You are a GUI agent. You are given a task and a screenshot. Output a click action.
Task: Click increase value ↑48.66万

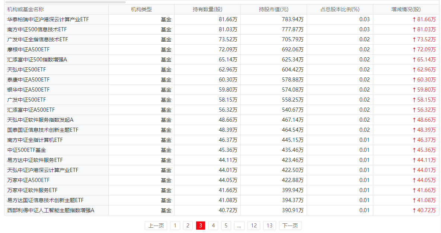424,120
